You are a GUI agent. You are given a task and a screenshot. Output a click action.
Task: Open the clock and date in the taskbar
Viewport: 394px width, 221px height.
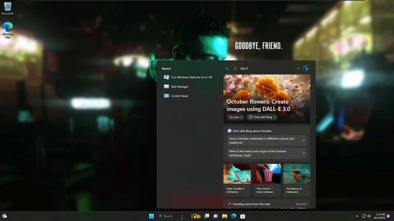[x=379, y=216]
